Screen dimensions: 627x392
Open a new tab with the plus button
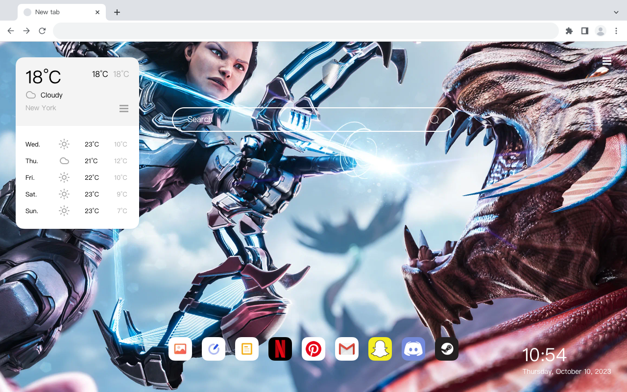(x=117, y=12)
